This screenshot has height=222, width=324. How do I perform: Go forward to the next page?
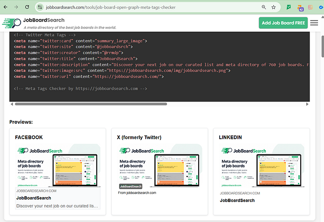pos(16,7)
